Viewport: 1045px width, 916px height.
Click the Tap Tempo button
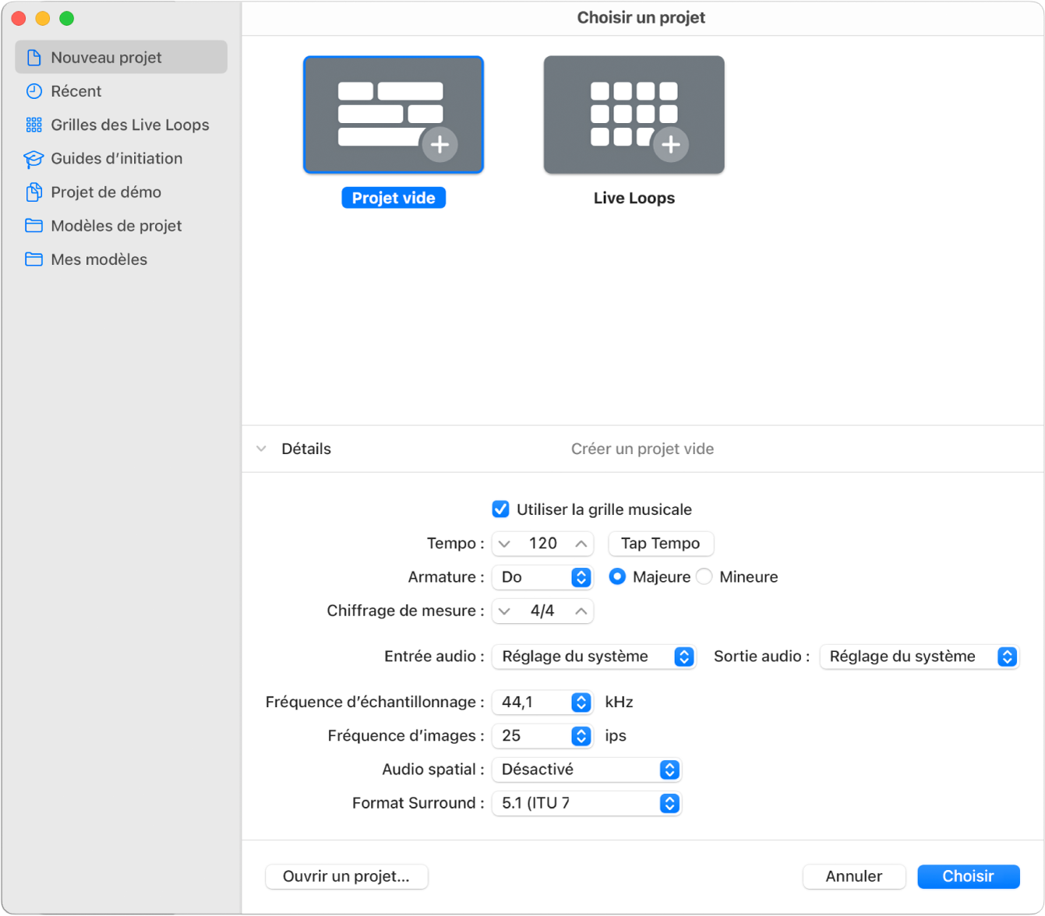[661, 544]
